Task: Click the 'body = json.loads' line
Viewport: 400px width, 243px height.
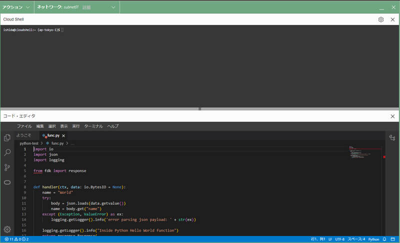Action: [x=88, y=203]
